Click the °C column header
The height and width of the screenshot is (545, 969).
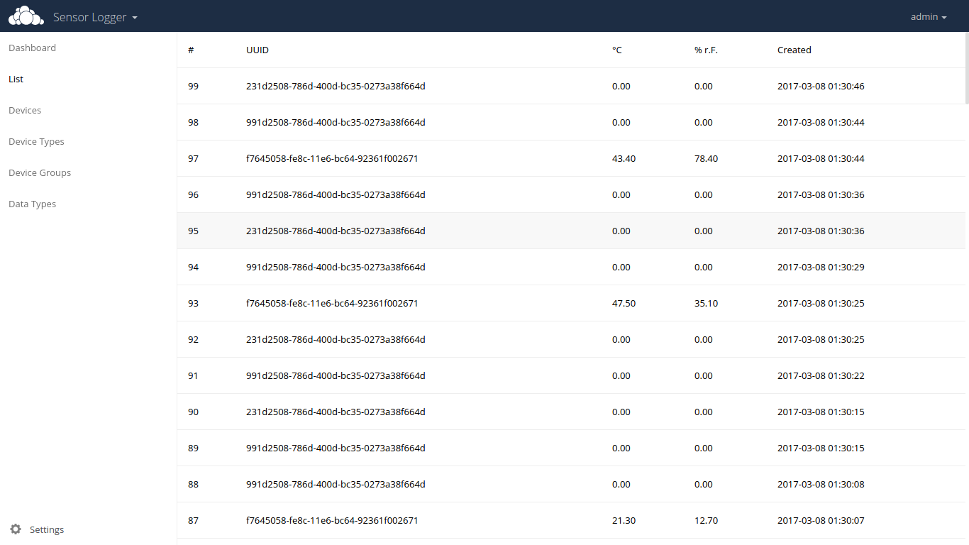(x=617, y=50)
